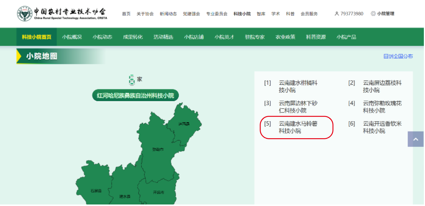Click the 回到全国分布 link
This screenshot has width=425, height=206.
click(398, 56)
